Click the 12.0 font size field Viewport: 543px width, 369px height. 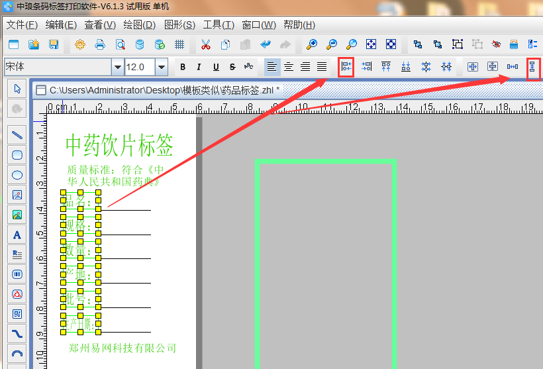tap(139, 67)
